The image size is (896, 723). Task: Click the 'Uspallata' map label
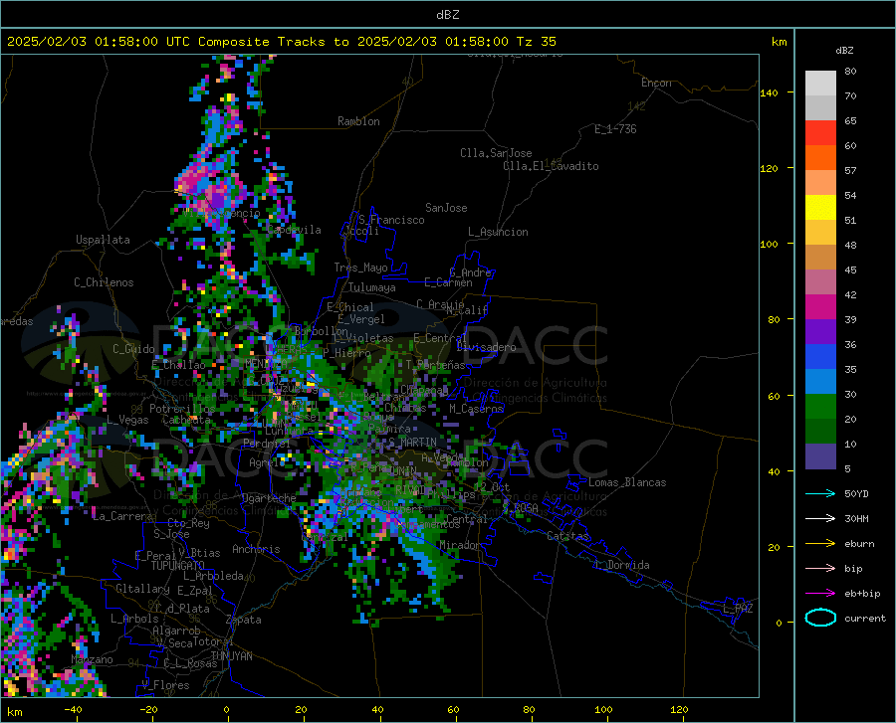point(103,240)
